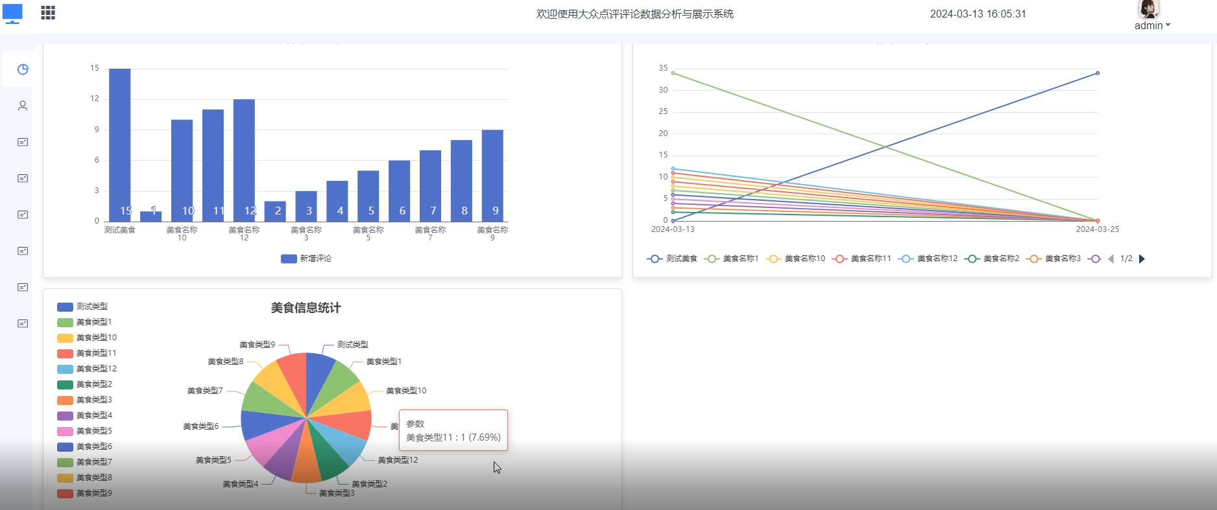Select the 美食类型12 pie slice label
The height and width of the screenshot is (510, 1217).
(x=398, y=460)
